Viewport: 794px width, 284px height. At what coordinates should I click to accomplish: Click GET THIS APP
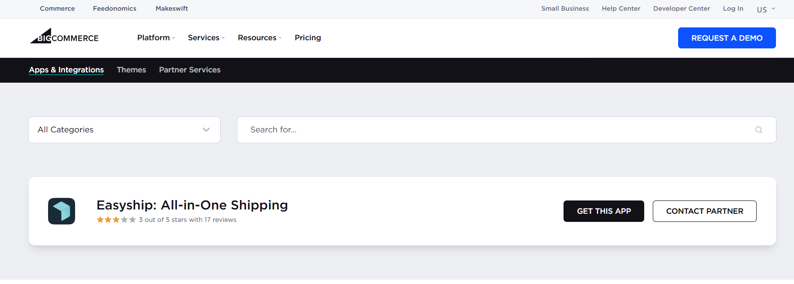(x=604, y=211)
